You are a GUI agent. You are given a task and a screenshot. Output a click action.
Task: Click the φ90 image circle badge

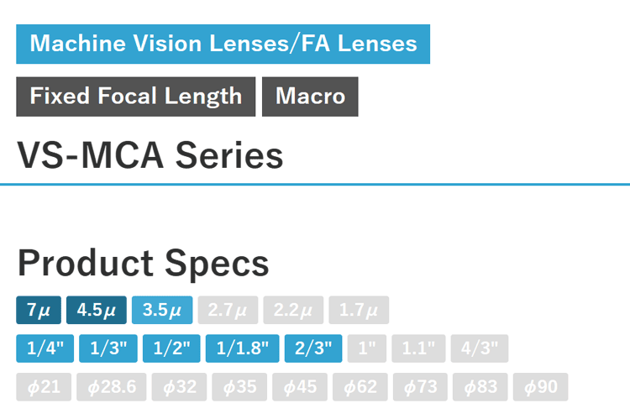coord(540,386)
